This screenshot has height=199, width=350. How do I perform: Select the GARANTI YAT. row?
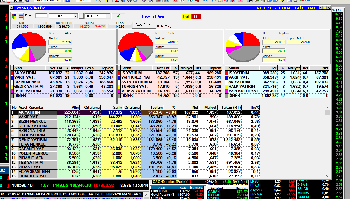32,149
